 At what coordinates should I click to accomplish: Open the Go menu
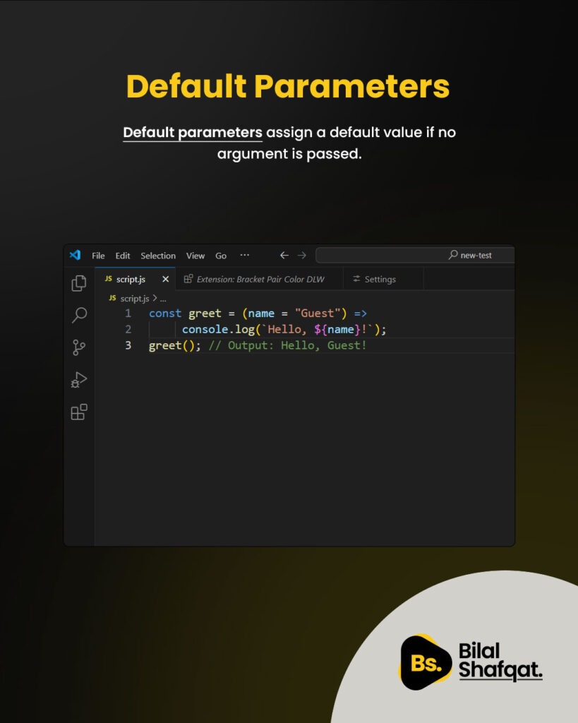pos(221,256)
